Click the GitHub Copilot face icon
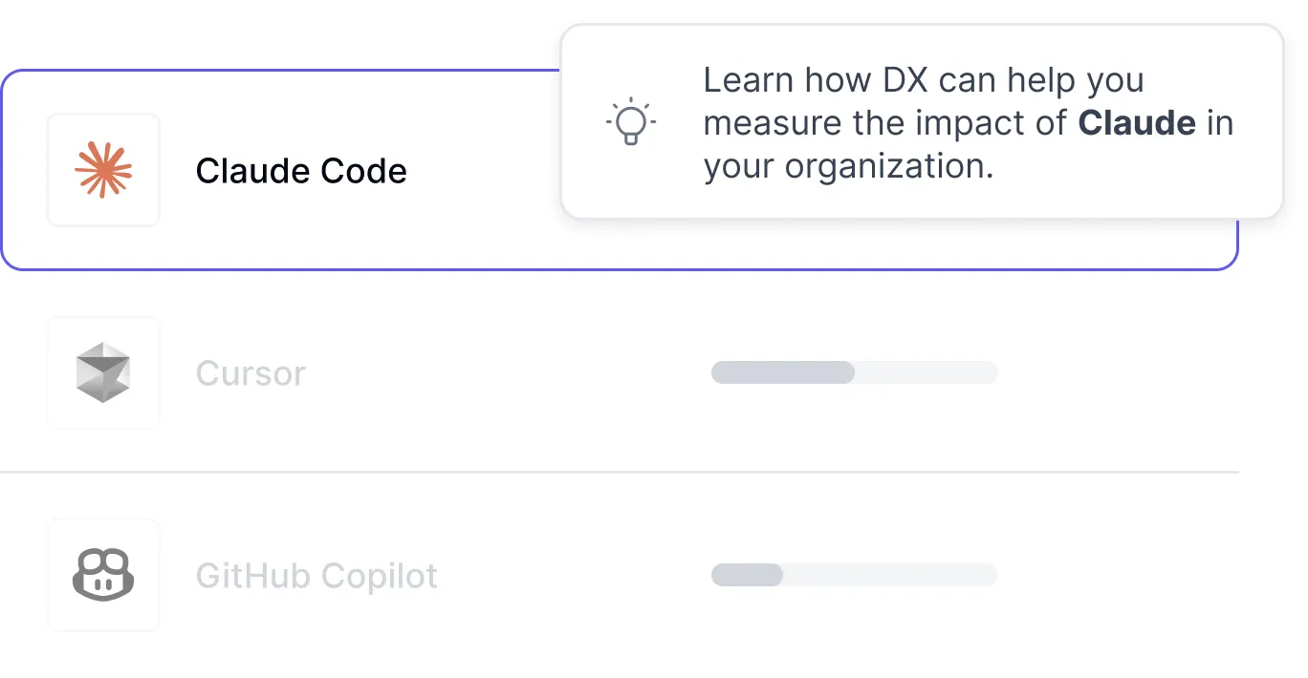Viewport: 1308px width, 678px height. click(103, 575)
